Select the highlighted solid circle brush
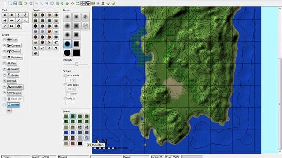 coord(67,44)
